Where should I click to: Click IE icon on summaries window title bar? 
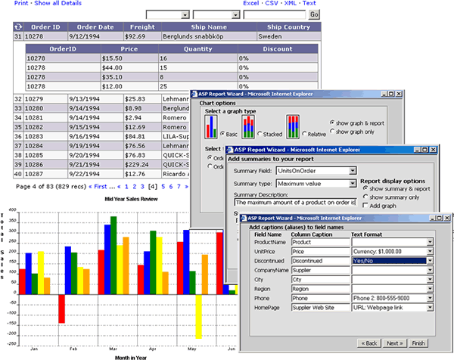click(x=230, y=148)
